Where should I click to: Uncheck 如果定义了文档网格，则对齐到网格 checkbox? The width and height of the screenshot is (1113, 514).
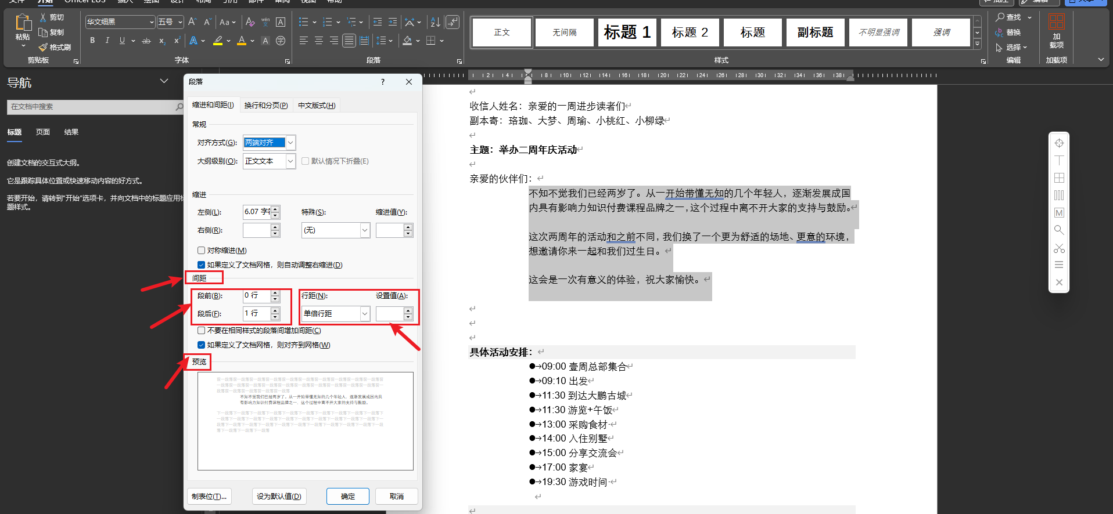point(201,345)
